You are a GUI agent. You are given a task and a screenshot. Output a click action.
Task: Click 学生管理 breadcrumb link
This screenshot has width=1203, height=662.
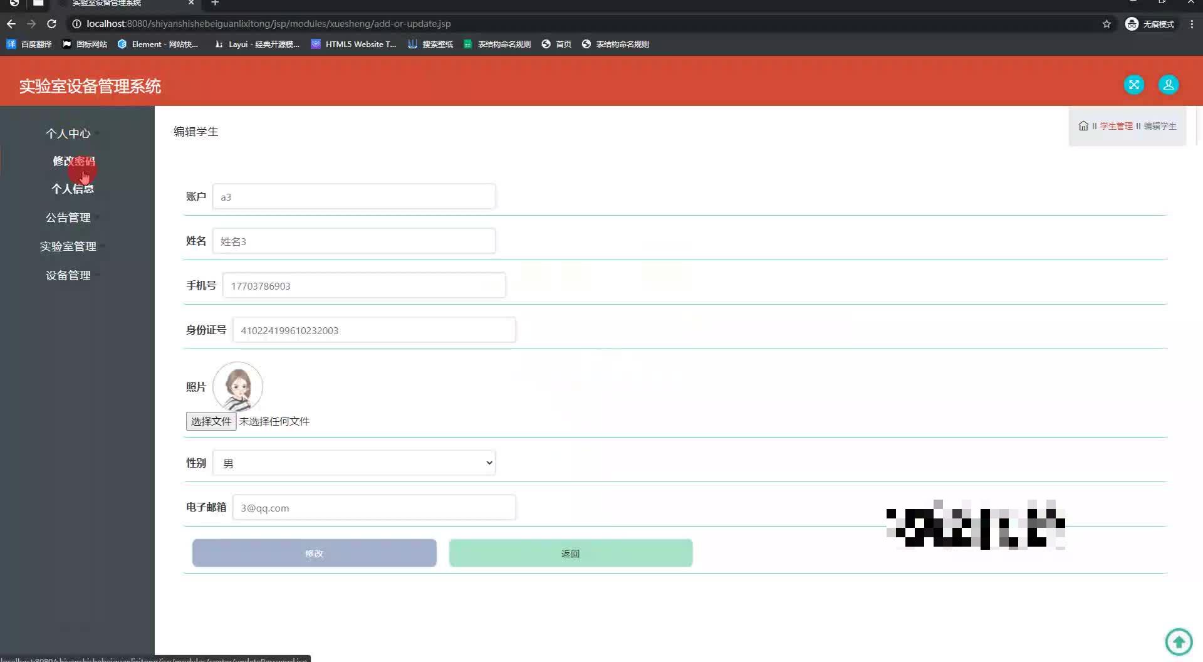(x=1116, y=126)
